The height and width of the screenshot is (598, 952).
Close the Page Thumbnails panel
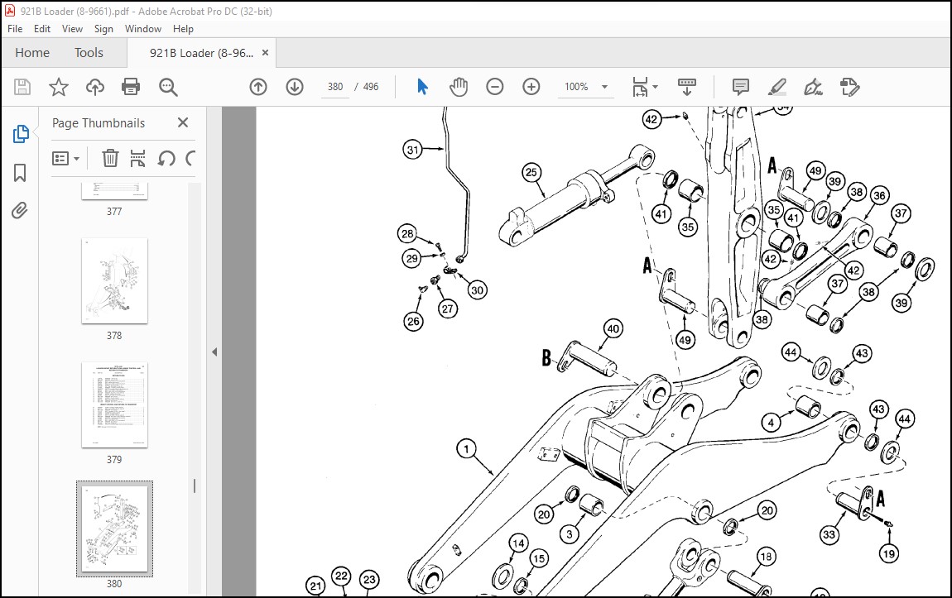(x=183, y=122)
